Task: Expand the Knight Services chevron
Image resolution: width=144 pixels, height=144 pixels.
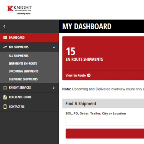Action: point(54,88)
